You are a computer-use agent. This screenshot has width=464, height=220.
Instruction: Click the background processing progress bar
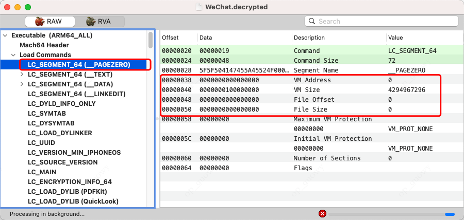pyautogui.click(x=391, y=214)
